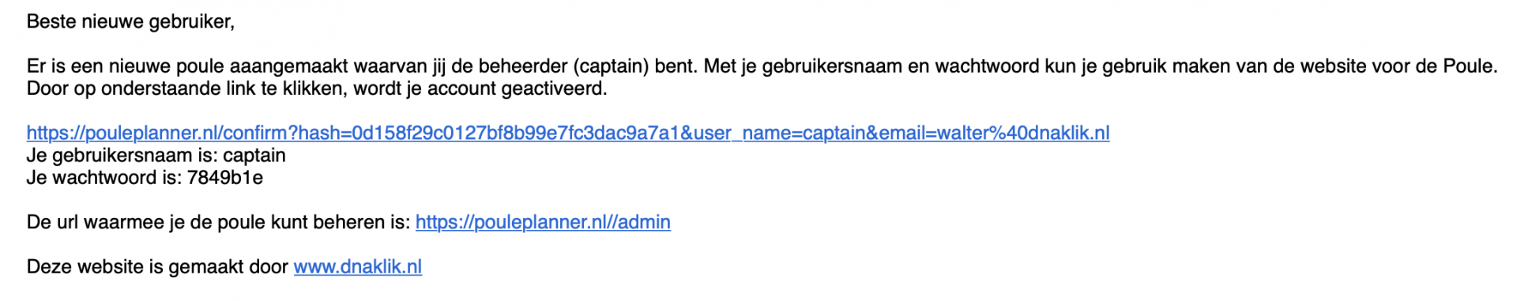1517x301 pixels.
Task: Click the text 'De url waarmee je de poule kunt beheren is:'
Action: coord(219,222)
